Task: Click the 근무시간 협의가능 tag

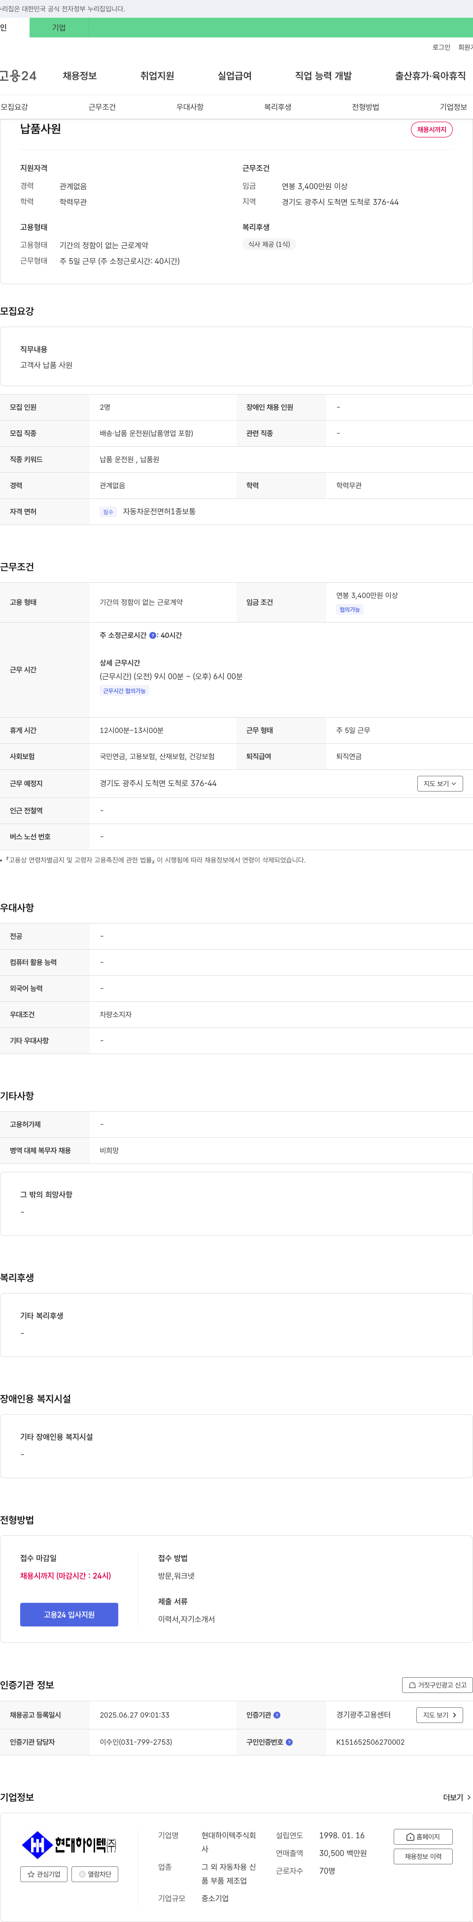Action: pyautogui.click(x=125, y=691)
